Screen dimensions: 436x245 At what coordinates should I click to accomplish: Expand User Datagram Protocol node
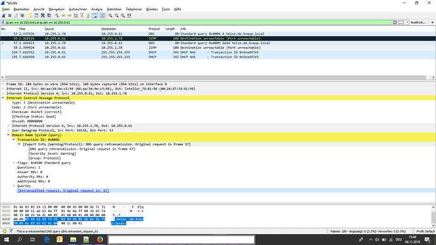8,130
